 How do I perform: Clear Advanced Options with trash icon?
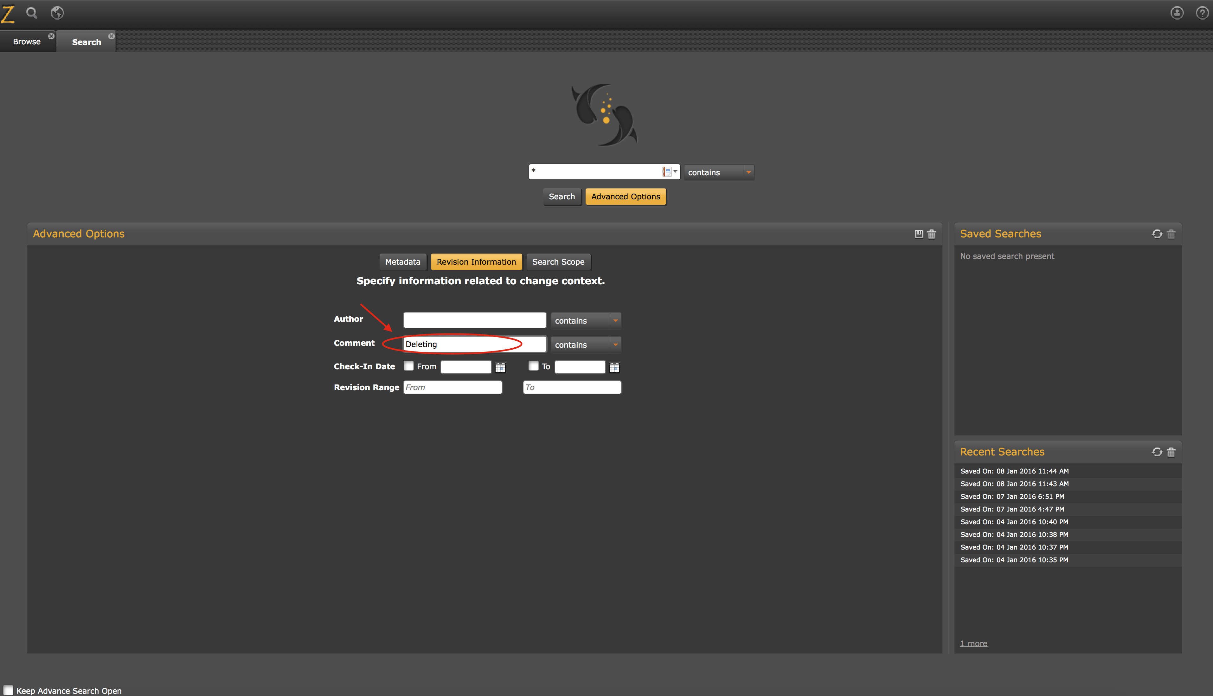click(x=932, y=234)
